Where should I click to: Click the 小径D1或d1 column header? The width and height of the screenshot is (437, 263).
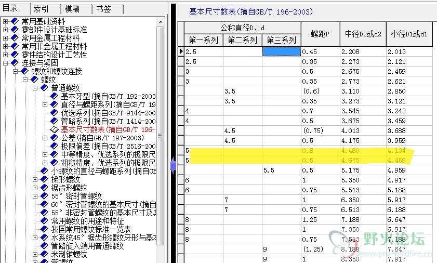click(409, 34)
